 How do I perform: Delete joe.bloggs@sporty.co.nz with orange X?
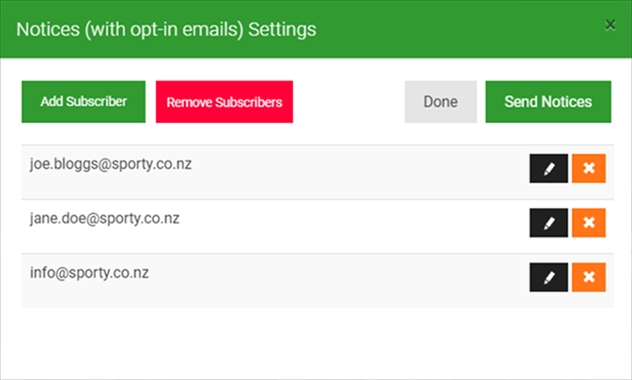click(x=589, y=168)
